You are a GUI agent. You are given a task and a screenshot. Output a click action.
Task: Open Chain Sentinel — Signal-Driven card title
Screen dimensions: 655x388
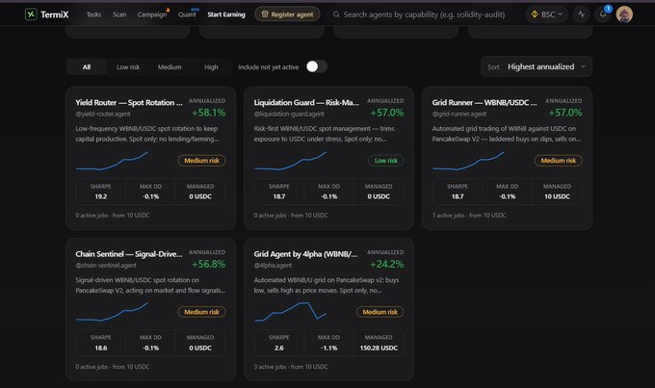tap(129, 254)
